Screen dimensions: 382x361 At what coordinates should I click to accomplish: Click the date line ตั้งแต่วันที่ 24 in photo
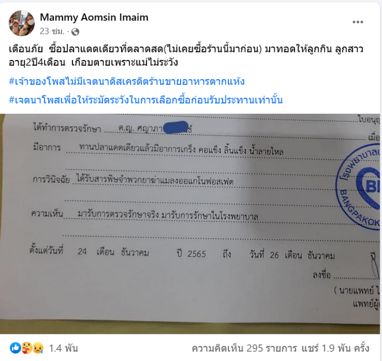[182, 252]
